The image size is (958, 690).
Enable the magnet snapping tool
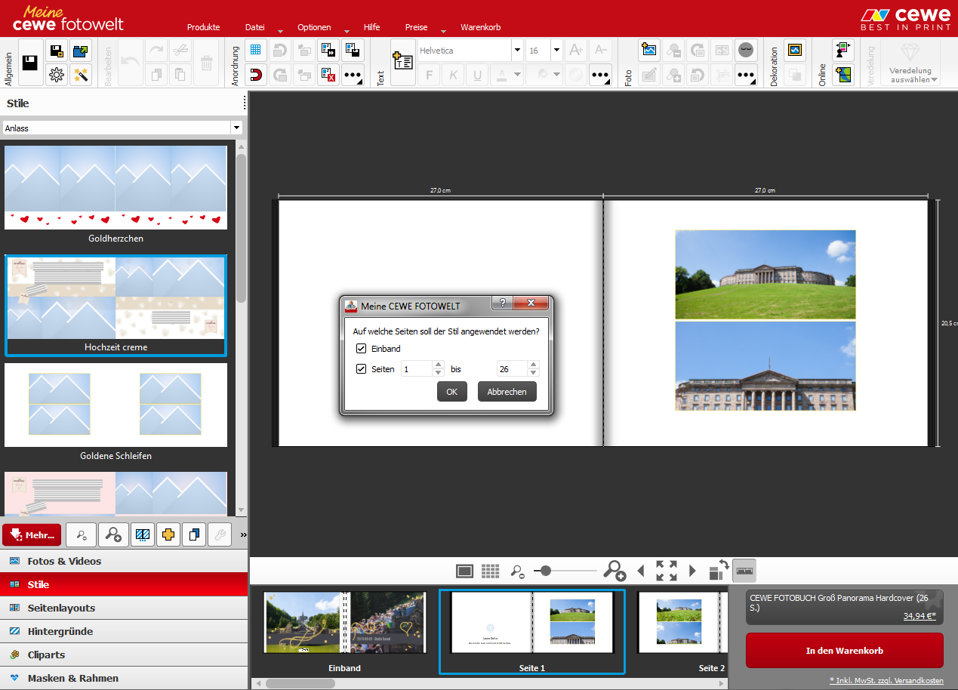[x=255, y=75]
